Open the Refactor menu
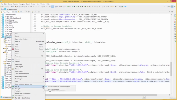Image resolution: width=177 pixels, height=100 pixels. pyautogui.click(x=15, y=4)
